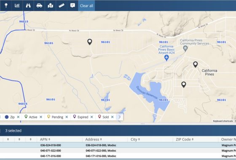Remove the Sold legend filter
Viewport: 236px width, 160px height.
pyautogui.click(x=112, y=117)
